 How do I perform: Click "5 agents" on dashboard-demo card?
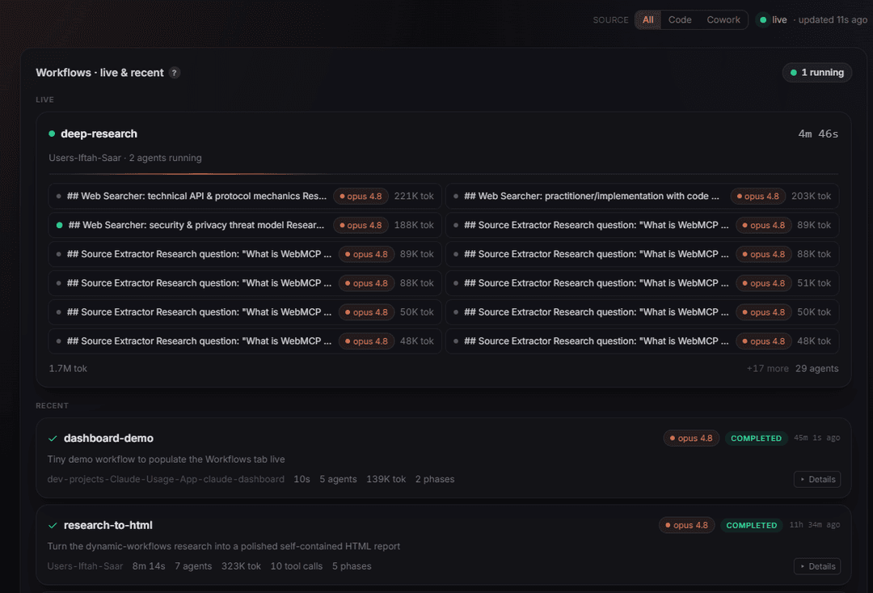[x=338, y=479]
